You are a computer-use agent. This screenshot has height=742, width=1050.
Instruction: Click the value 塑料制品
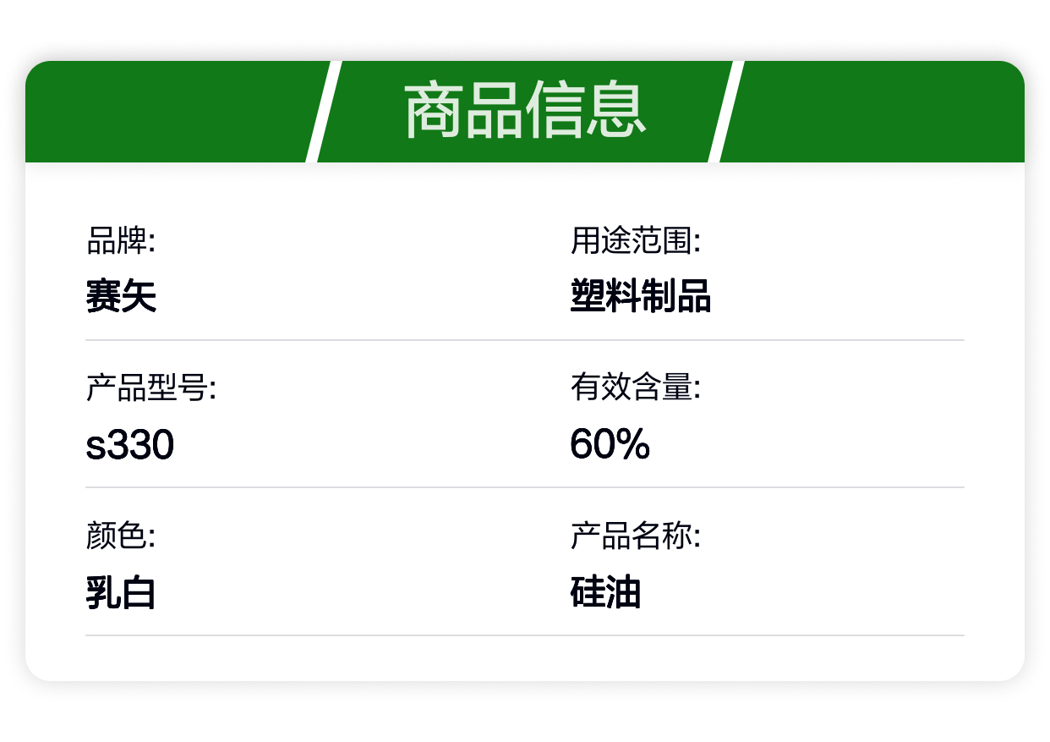pyautogui.click(x=641, y=297)
